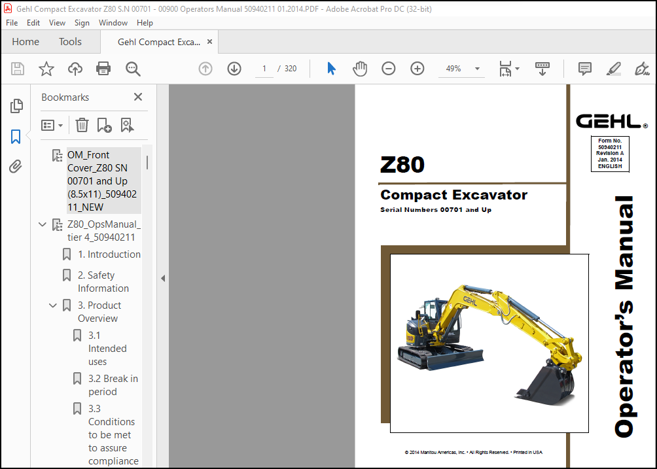The height and width of the screenshot is (469, 657).
Task: Close the Bookmarks panel
Action: pos(138,97)
